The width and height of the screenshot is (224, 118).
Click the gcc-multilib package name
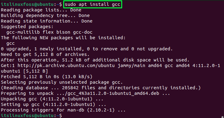pos(23,32)
